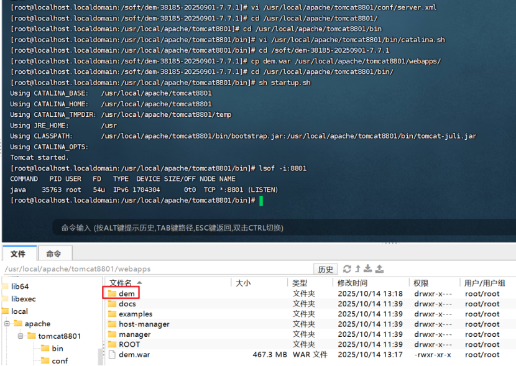
Task: Focus the 命令输入 command input box
Action: pos(283,227)
